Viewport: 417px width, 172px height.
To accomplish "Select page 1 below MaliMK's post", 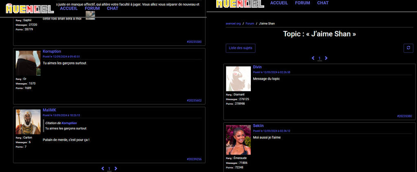I will 109,168.
